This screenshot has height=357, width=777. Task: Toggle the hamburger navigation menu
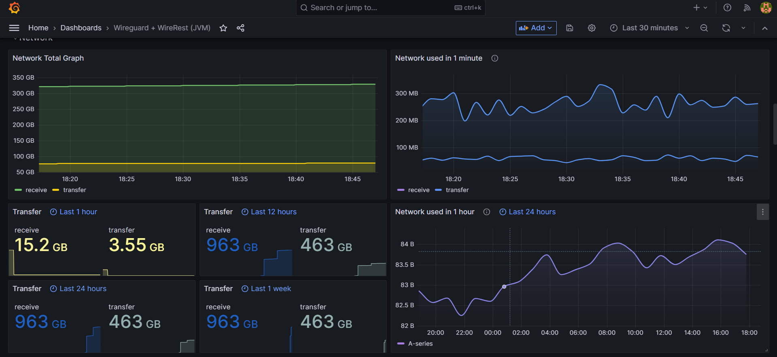coord(14,28)
